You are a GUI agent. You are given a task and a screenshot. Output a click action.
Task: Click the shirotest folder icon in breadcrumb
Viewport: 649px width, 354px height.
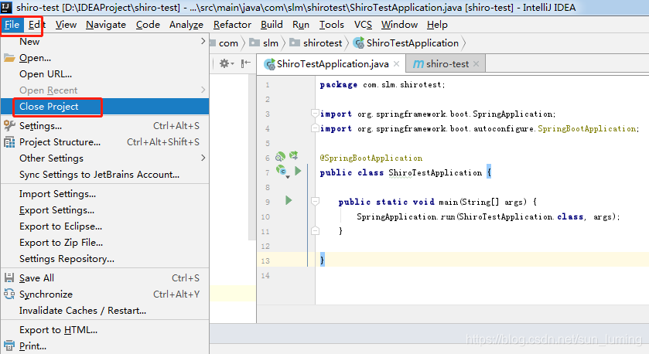[x=295, y=43]
